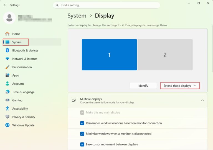Click the Accounts person icon
This screenshot has width=213, height=150.
pos(7,84)
